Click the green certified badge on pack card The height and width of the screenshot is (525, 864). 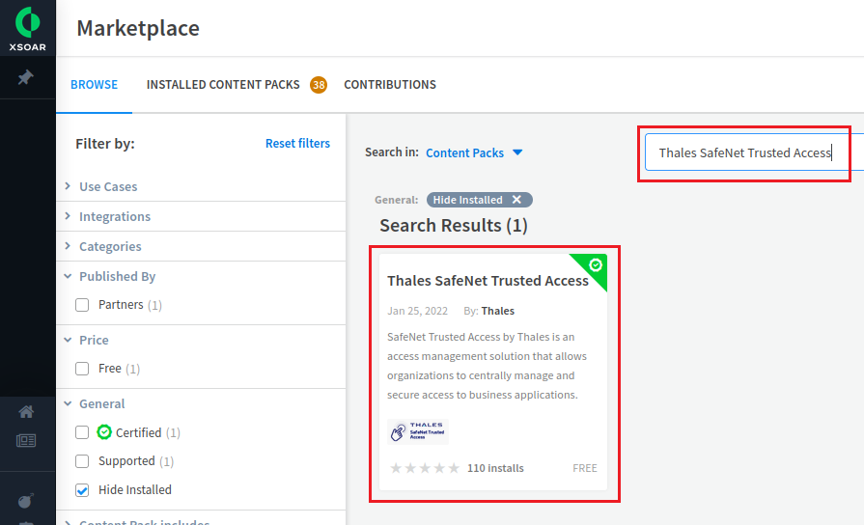595,265
